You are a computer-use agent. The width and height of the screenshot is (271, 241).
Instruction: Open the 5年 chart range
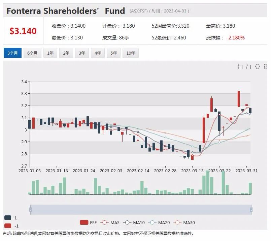(x=113, y=53)
